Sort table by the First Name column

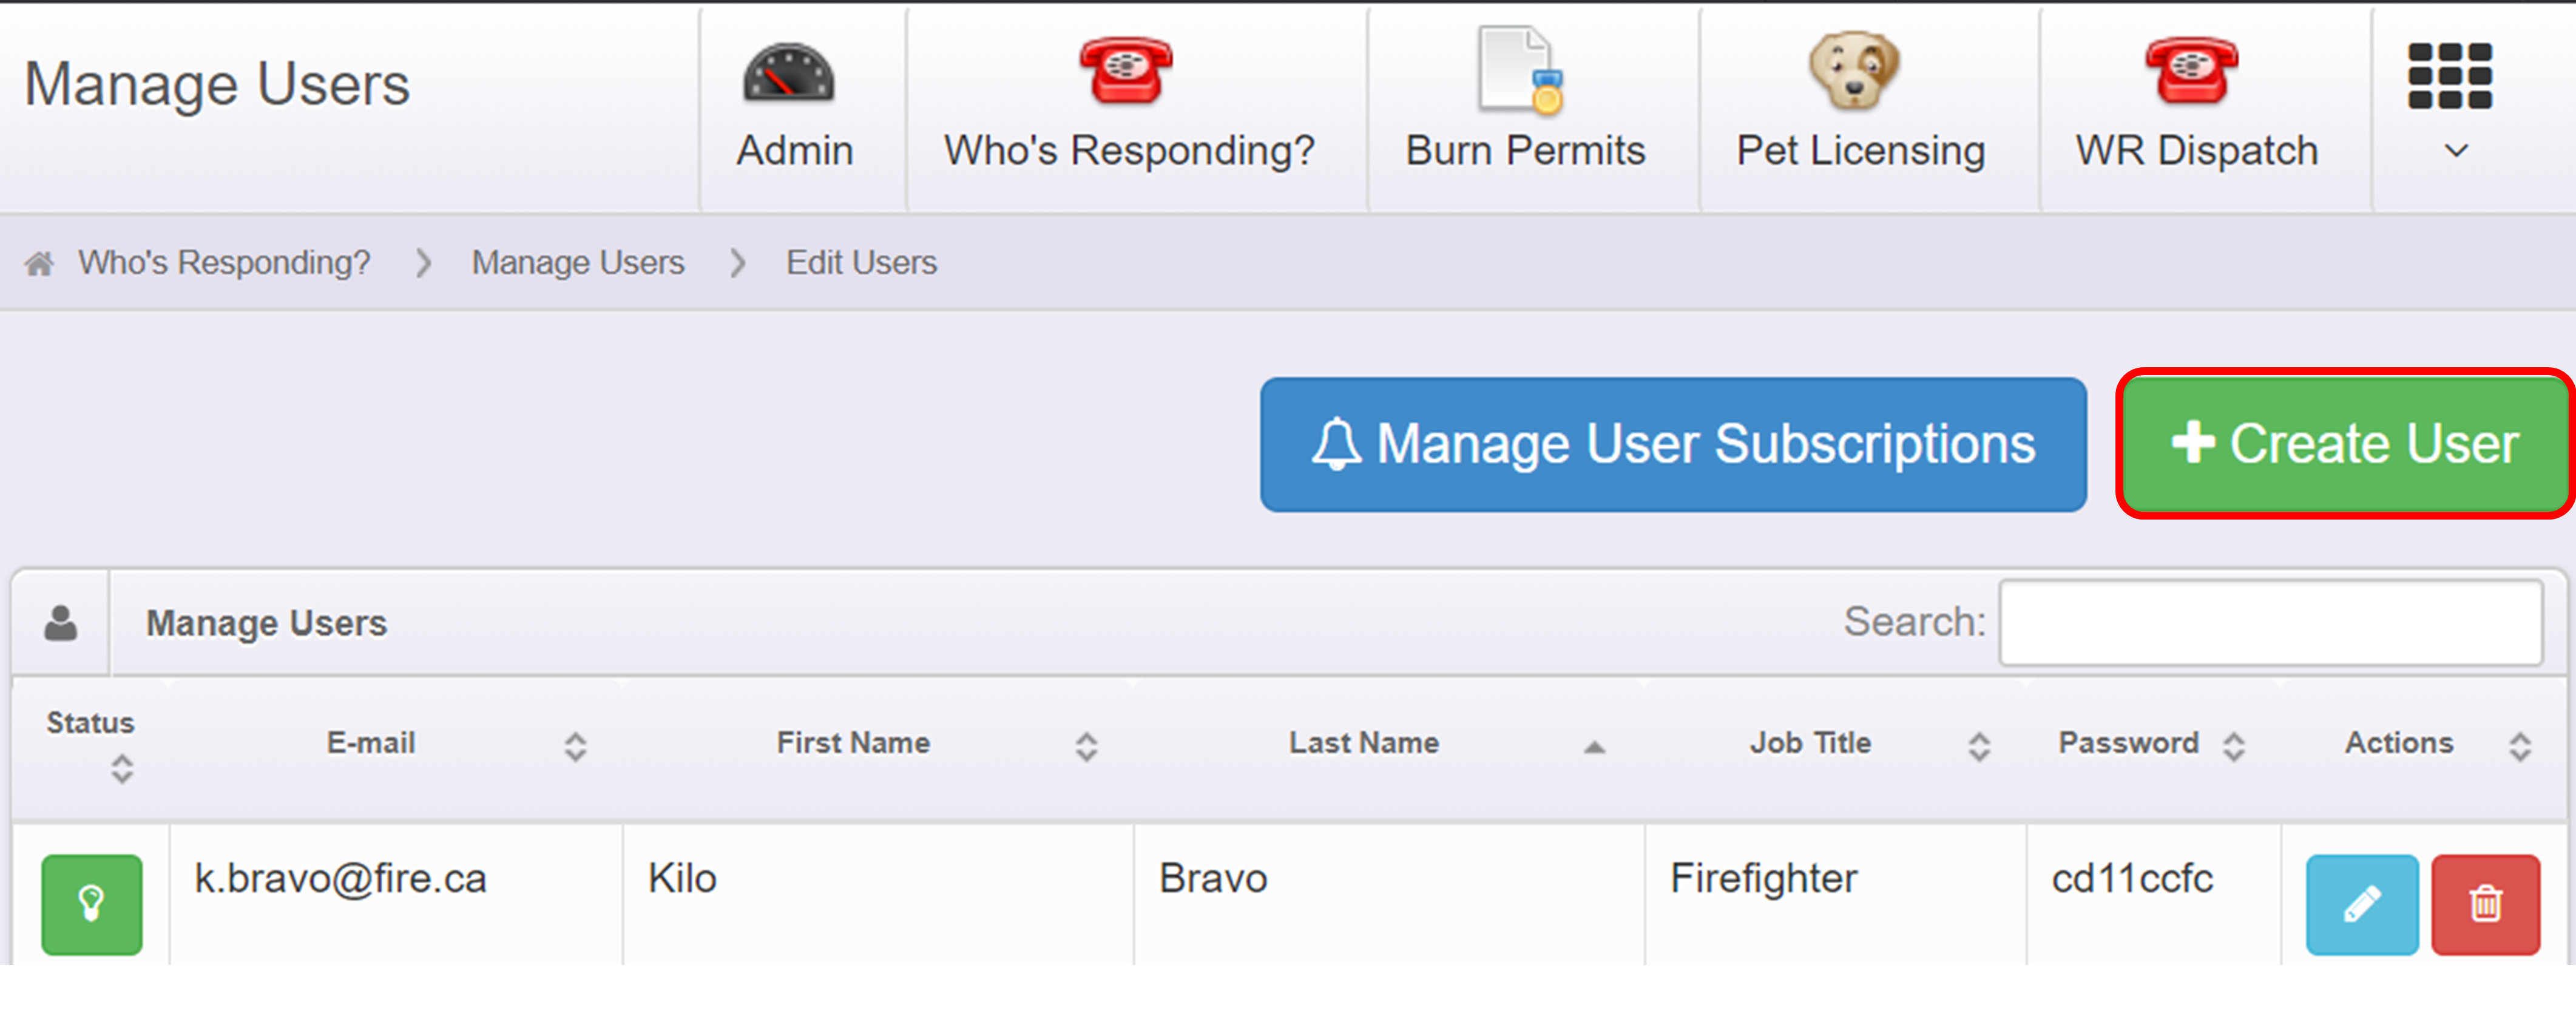point(853,743)
